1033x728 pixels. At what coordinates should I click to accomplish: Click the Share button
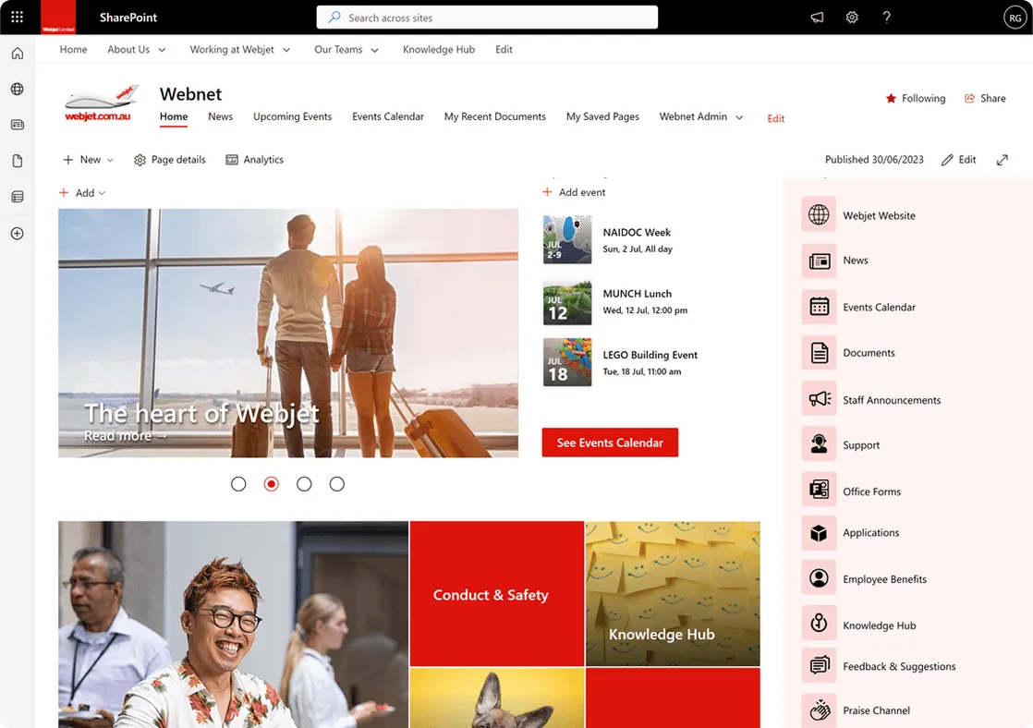985,98
